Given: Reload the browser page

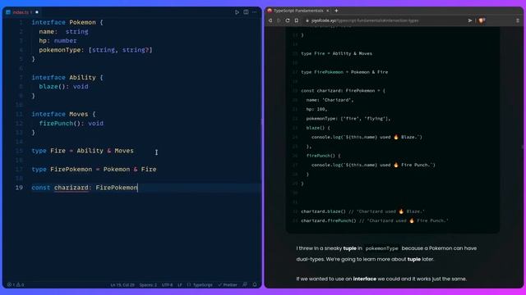Looking at the screenshot, I should (x=288, y=20).
